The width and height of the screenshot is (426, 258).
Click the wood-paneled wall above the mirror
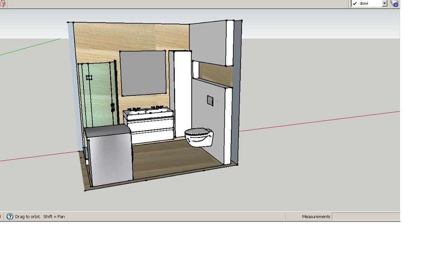(x=128, y=36)
